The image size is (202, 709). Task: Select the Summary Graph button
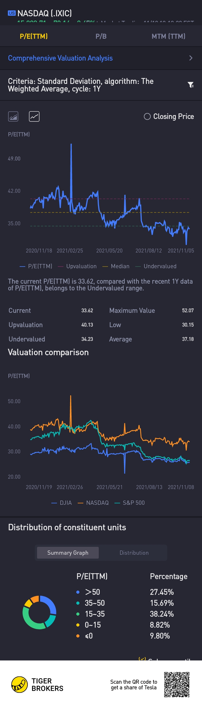click(x=68, y=553)
